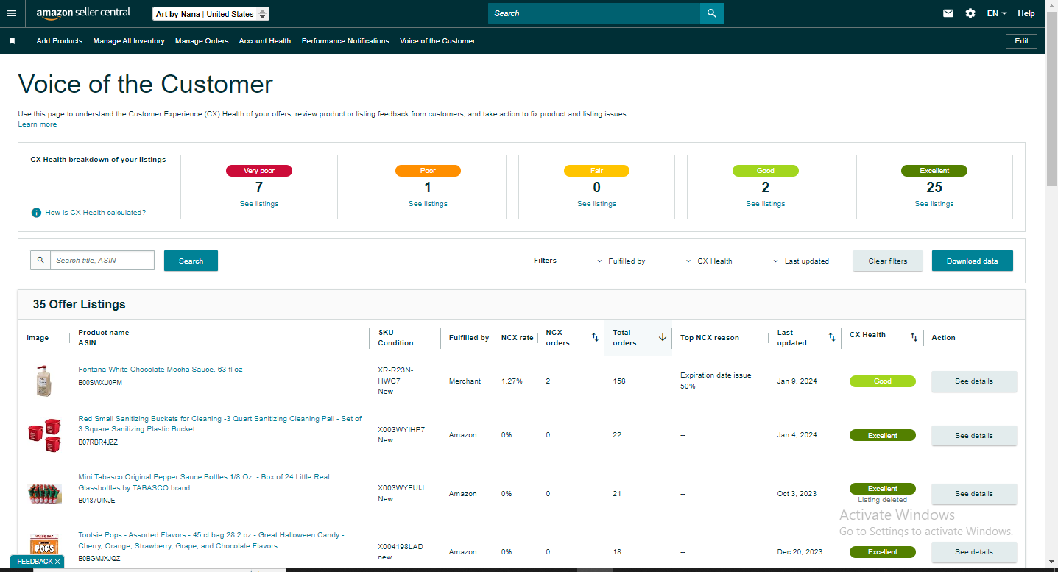This screenshot has height=572, width=1058.
Task: Sort by CX Health arrows icon
Action: pos(914,337)
